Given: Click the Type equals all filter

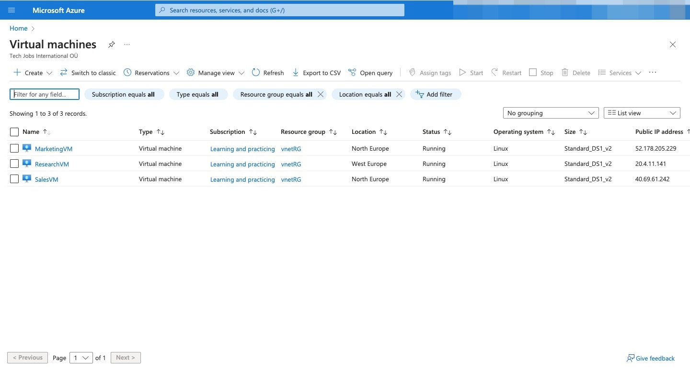Looking at the screenshot, I should pos(198,94).
